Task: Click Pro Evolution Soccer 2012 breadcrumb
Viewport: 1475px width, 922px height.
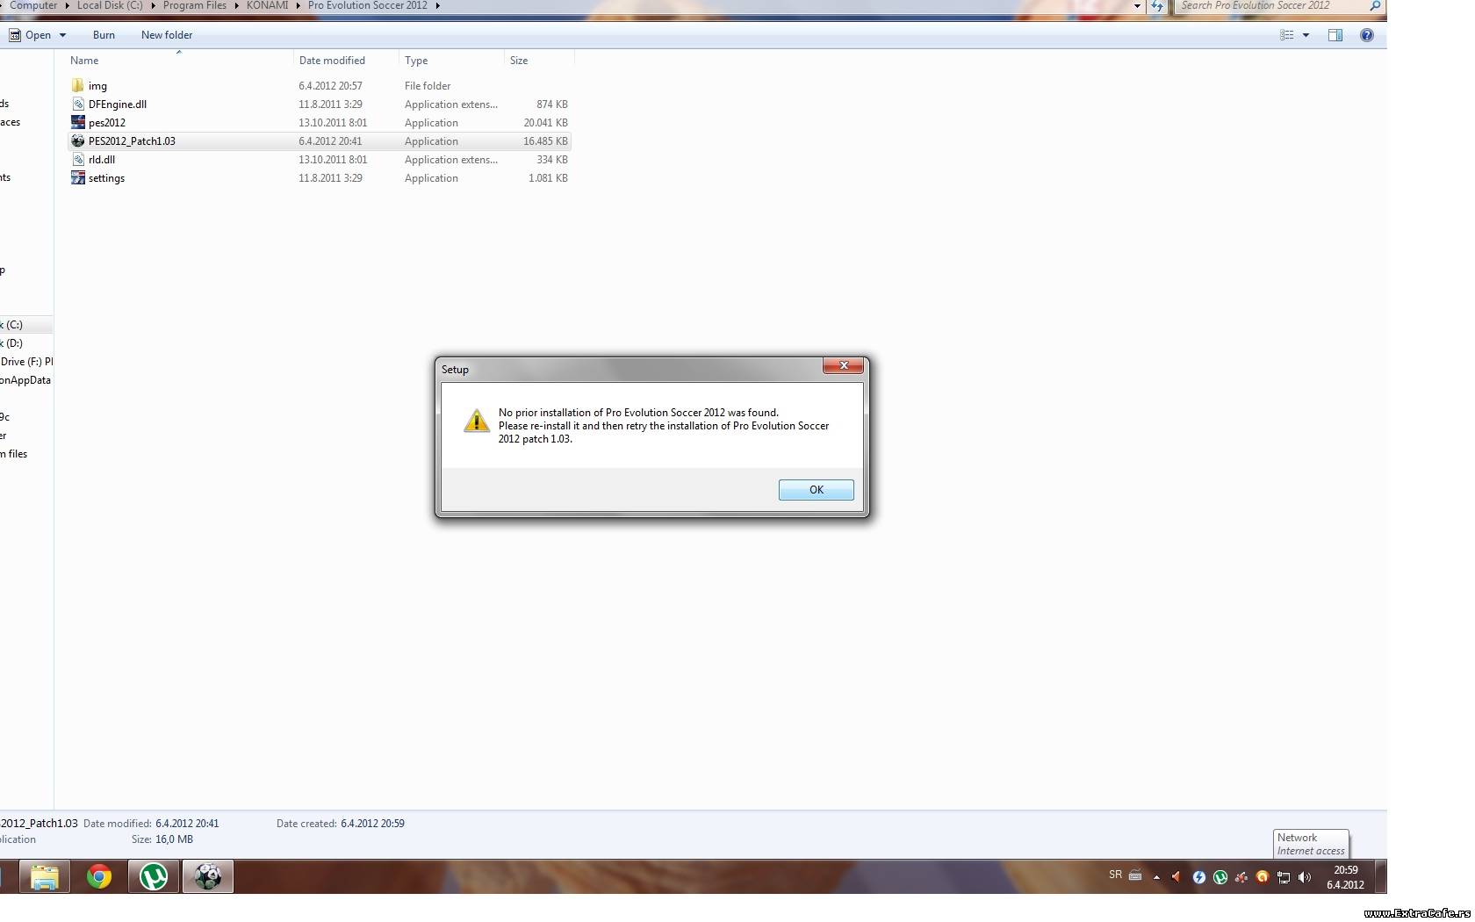Action: pyautogui.click(x=367, y=5)
